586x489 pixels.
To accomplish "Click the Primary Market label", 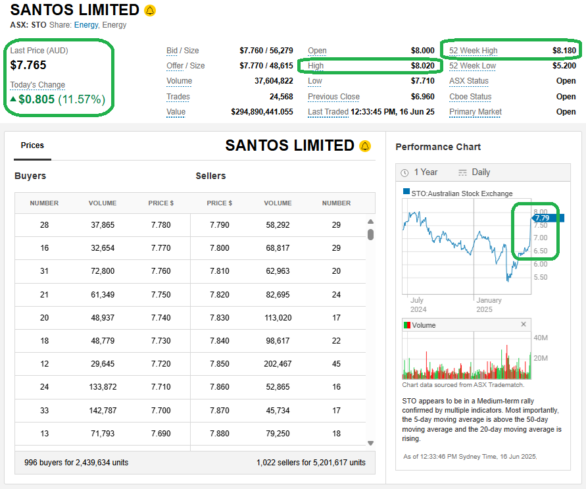I will (x=475, y=112).
